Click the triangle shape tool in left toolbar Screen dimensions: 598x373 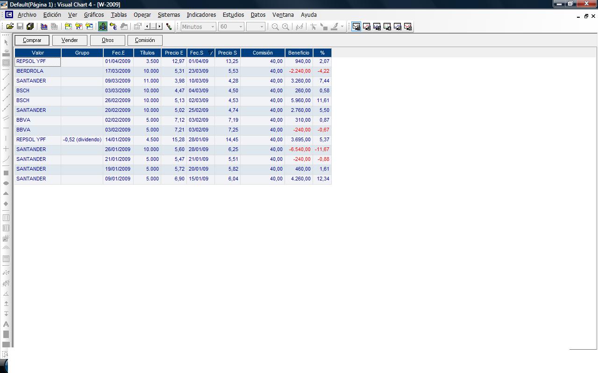[6, 193]
